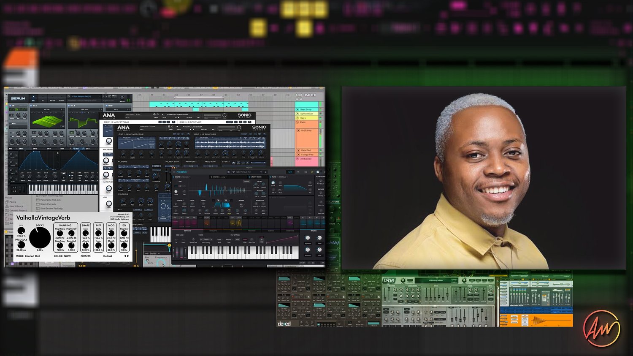Select Current Project in Ableton browser
The image size is (633, 356).
[17, 210]
